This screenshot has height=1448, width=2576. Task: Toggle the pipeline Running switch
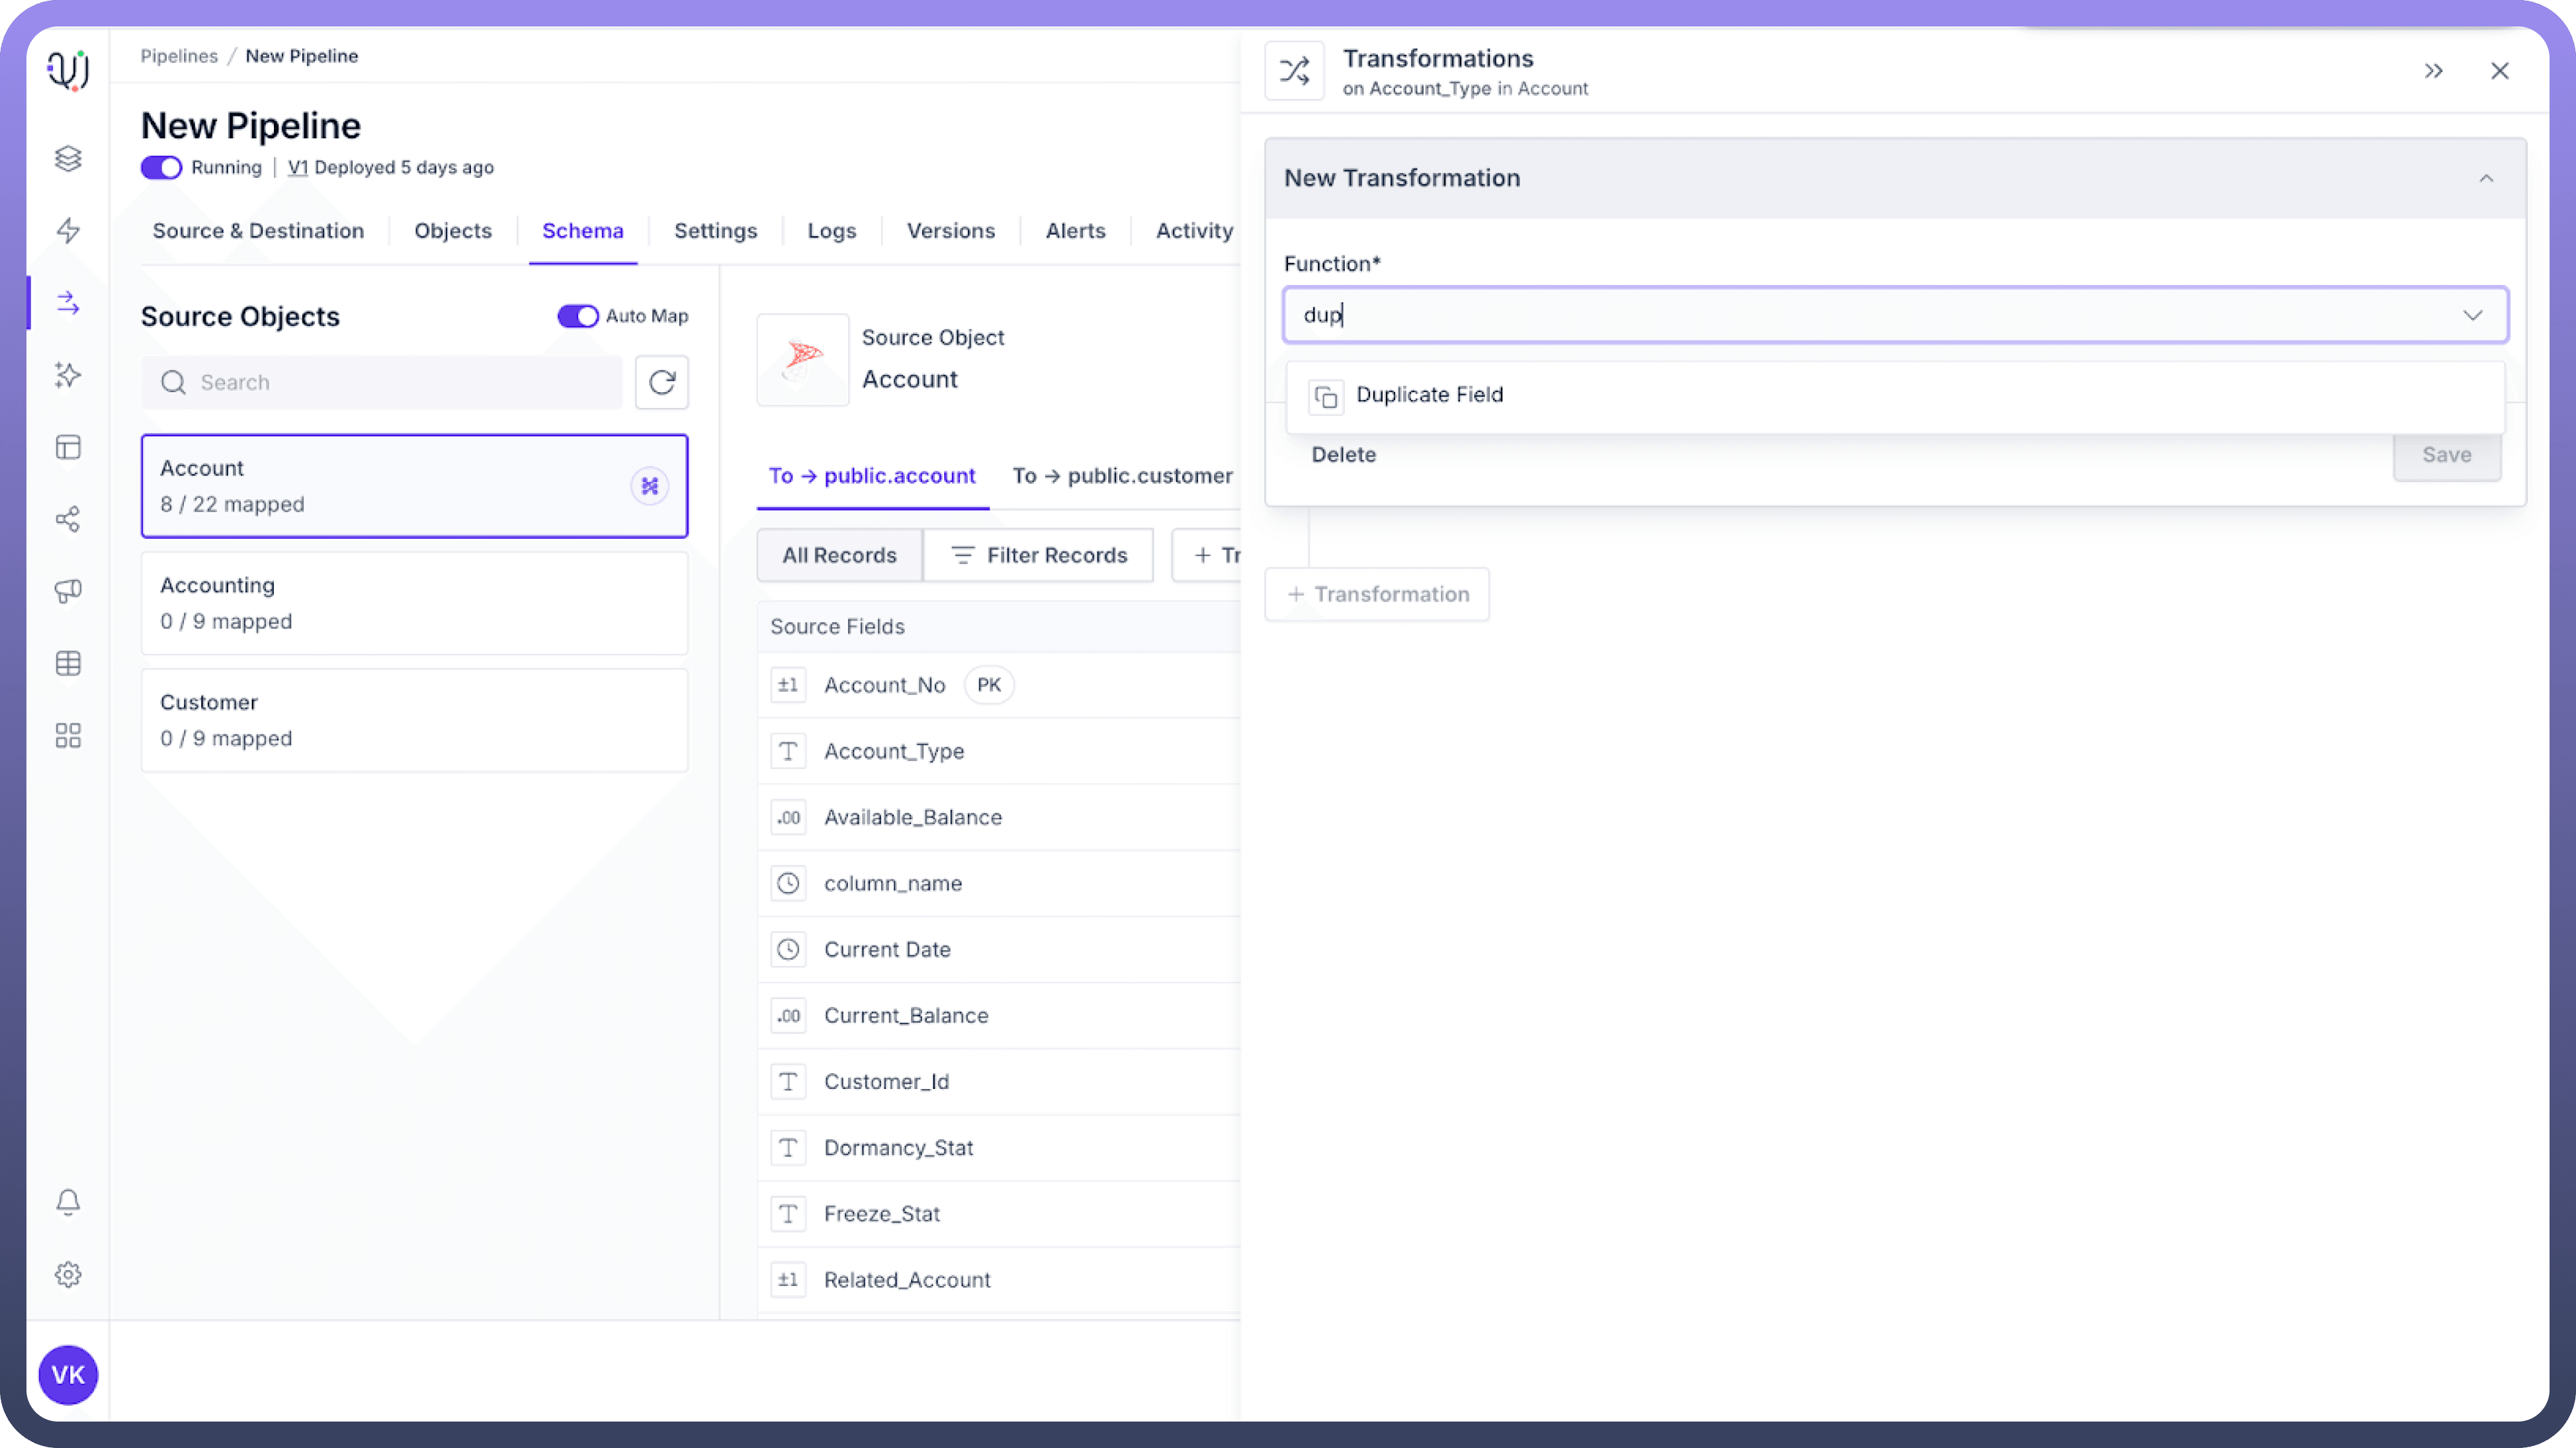coord(161,167)
